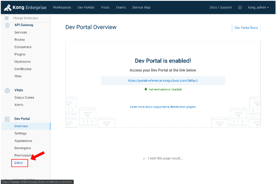Open SNIs in the sidebar
Image resolution: width=276 pixels, height=184 pixels.
[18, 76]
